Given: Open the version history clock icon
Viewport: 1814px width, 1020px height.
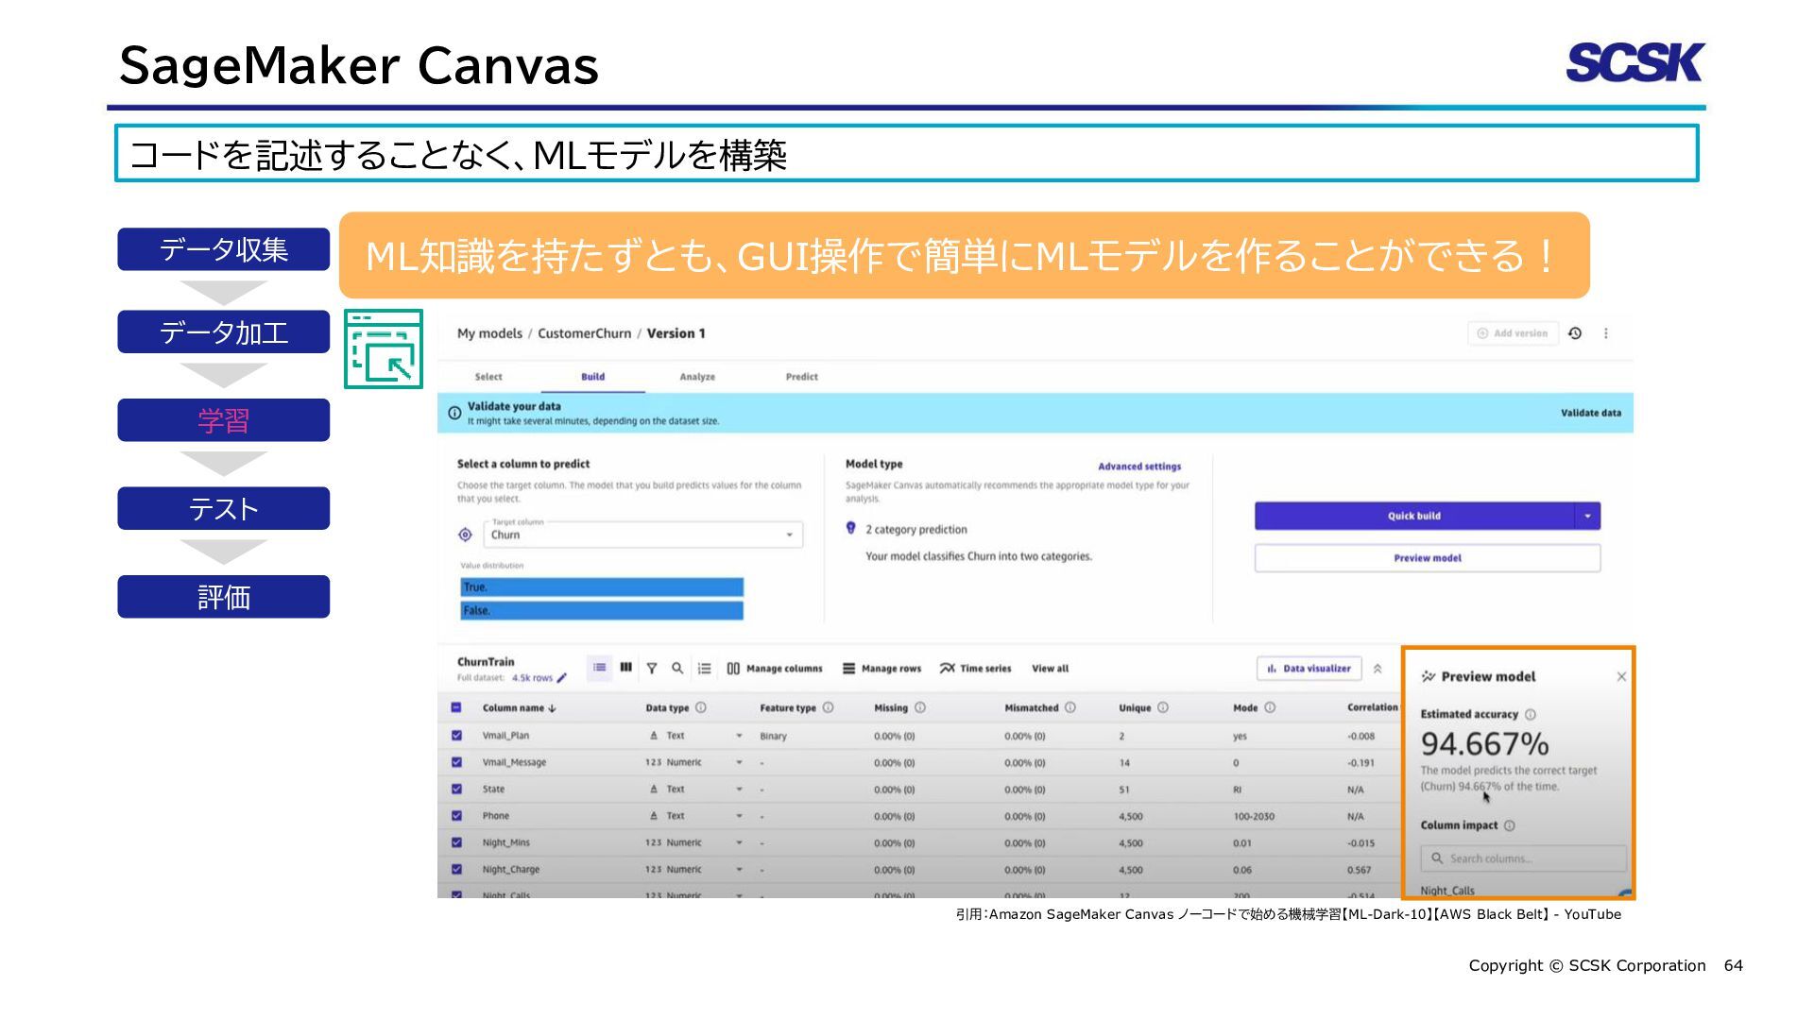Looking at the screenshot, I should click(1575, 333).
